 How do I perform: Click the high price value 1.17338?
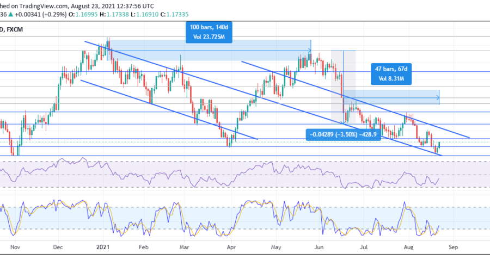(x=118, y=14)
